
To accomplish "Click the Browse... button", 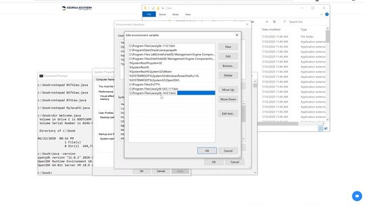I will coord(228,66).
